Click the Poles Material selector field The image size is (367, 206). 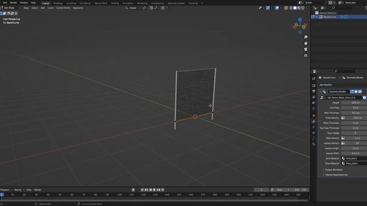(354, 164)
